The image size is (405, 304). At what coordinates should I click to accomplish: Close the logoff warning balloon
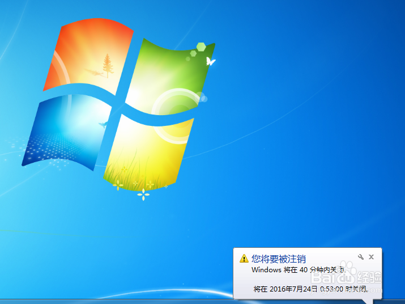point(371,257)
